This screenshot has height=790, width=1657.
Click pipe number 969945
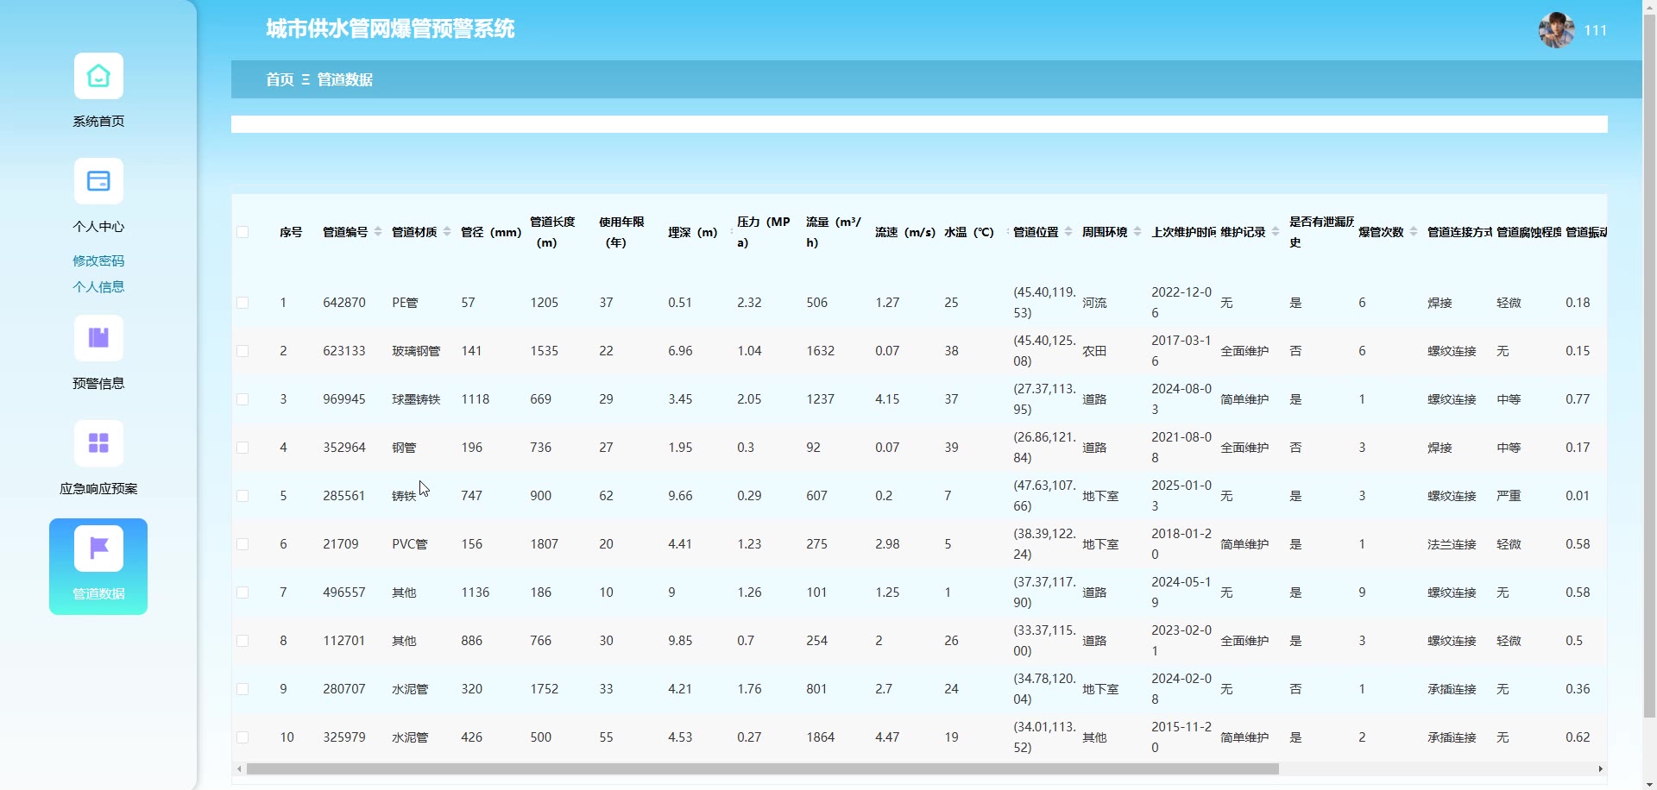click(x=344, y=399)
